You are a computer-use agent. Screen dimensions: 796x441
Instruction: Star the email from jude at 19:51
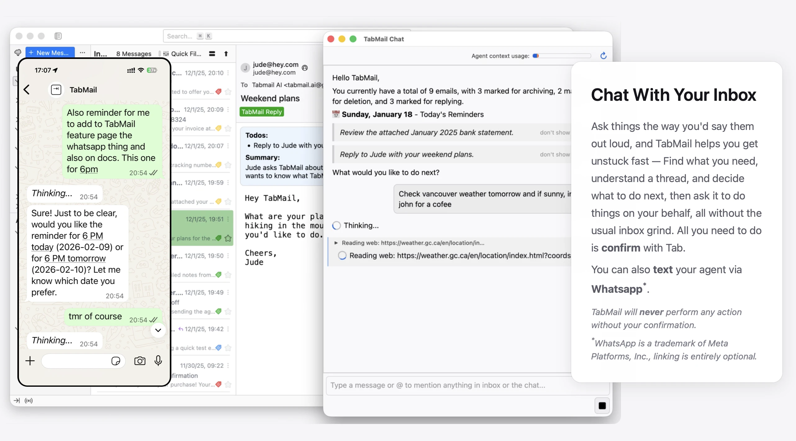click(x=228, y=238)
